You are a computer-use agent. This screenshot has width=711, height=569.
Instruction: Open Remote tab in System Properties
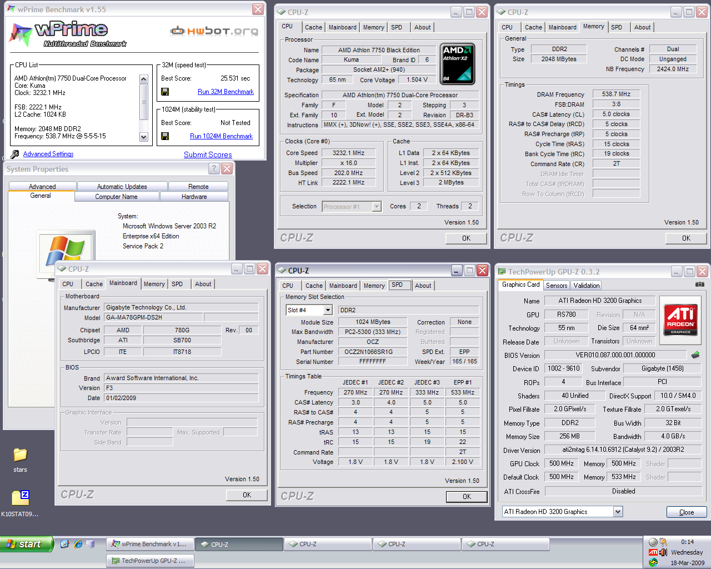[198, 187]
